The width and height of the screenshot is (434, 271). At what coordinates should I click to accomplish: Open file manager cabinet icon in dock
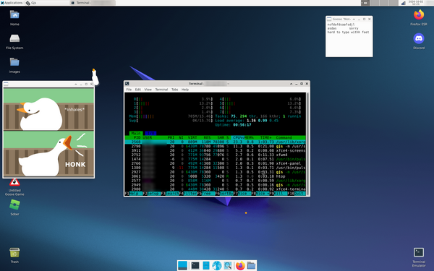(x=206, y=265)
